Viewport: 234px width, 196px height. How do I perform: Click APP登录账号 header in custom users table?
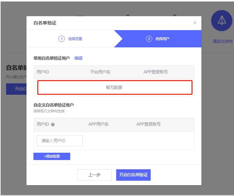tap(148, 124)
